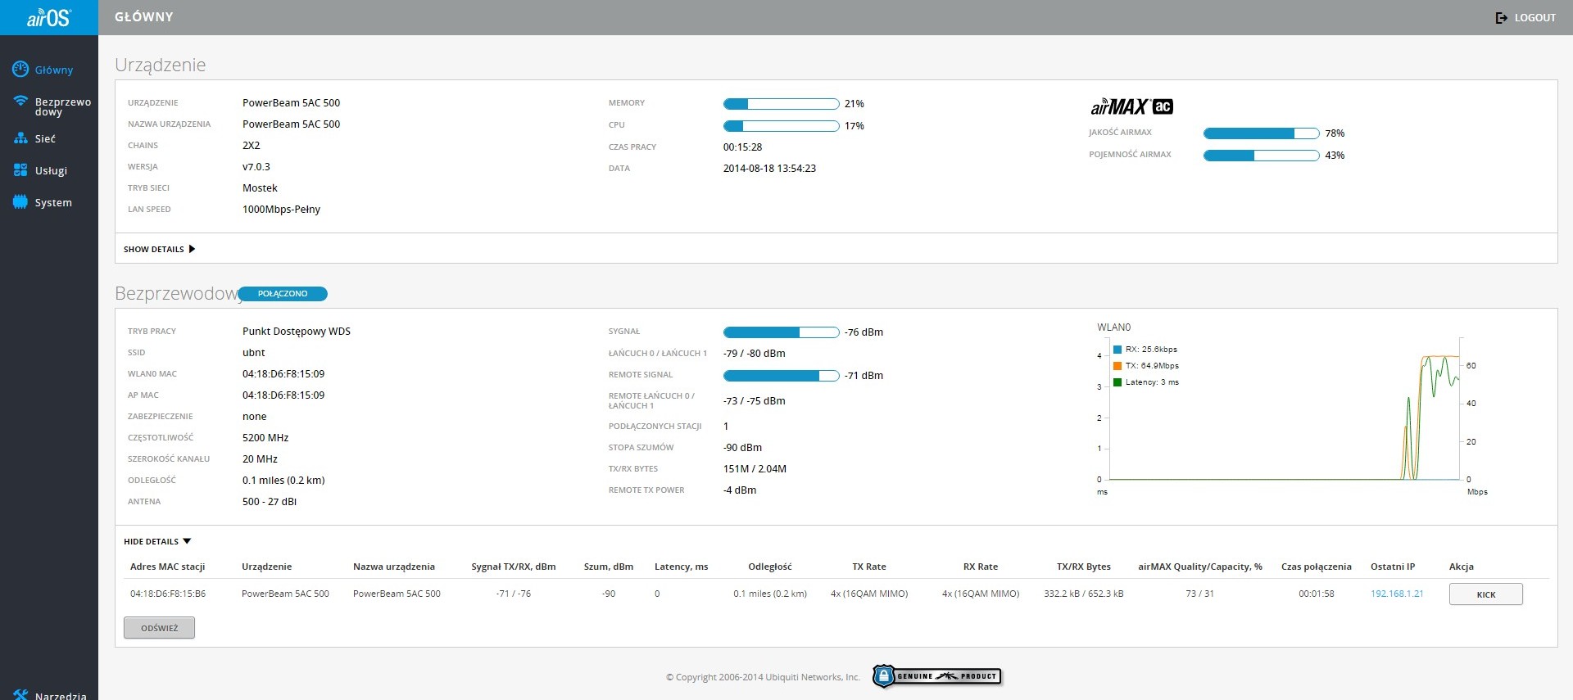Click the Remote Signal bar

(x=781, y=376)
